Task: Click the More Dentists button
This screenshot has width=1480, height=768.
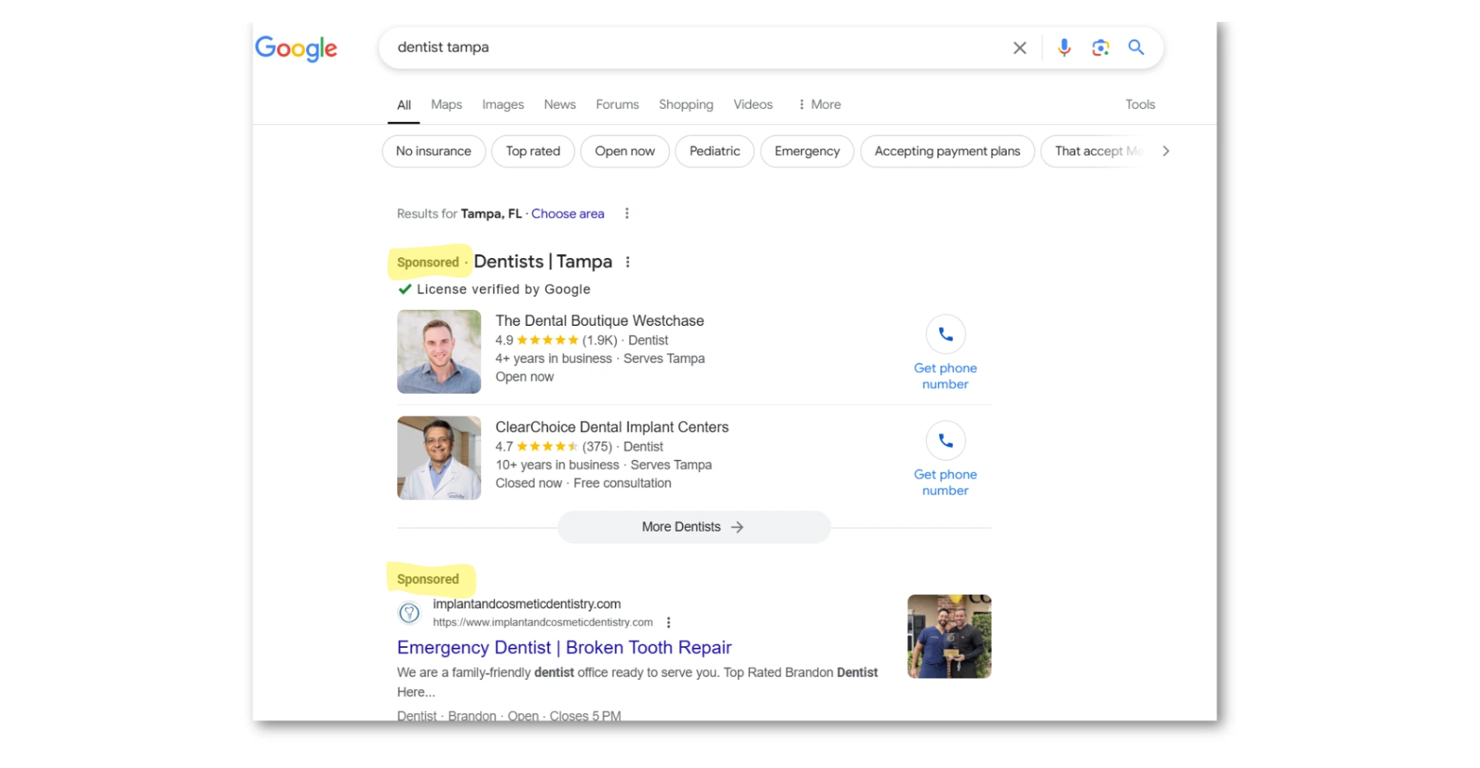Action: (x=694, y=528)
